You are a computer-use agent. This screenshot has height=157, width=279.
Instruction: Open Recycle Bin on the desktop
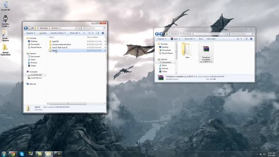(6, 6)
